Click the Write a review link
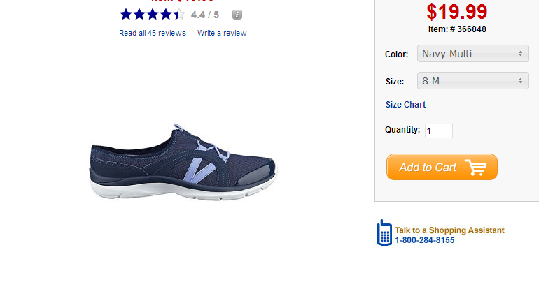 pyautogui.click(x=222, y=33)
